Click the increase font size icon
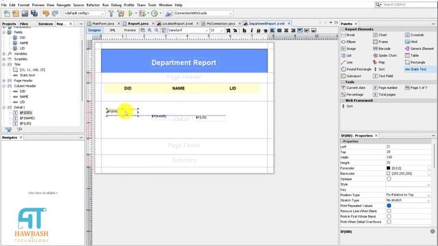 click(228, 30)
